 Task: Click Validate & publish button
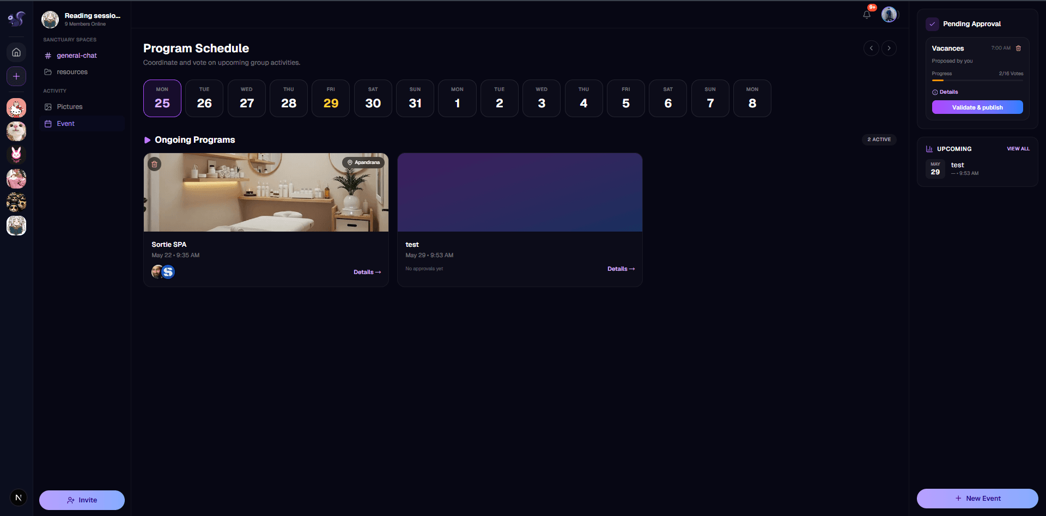pyautogui.click(x=977, y=107)
